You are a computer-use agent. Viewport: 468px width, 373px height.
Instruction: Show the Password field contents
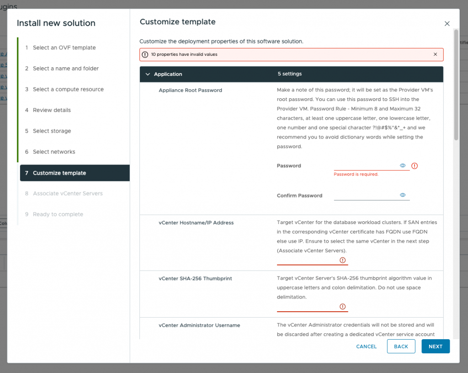coord(403,165)
